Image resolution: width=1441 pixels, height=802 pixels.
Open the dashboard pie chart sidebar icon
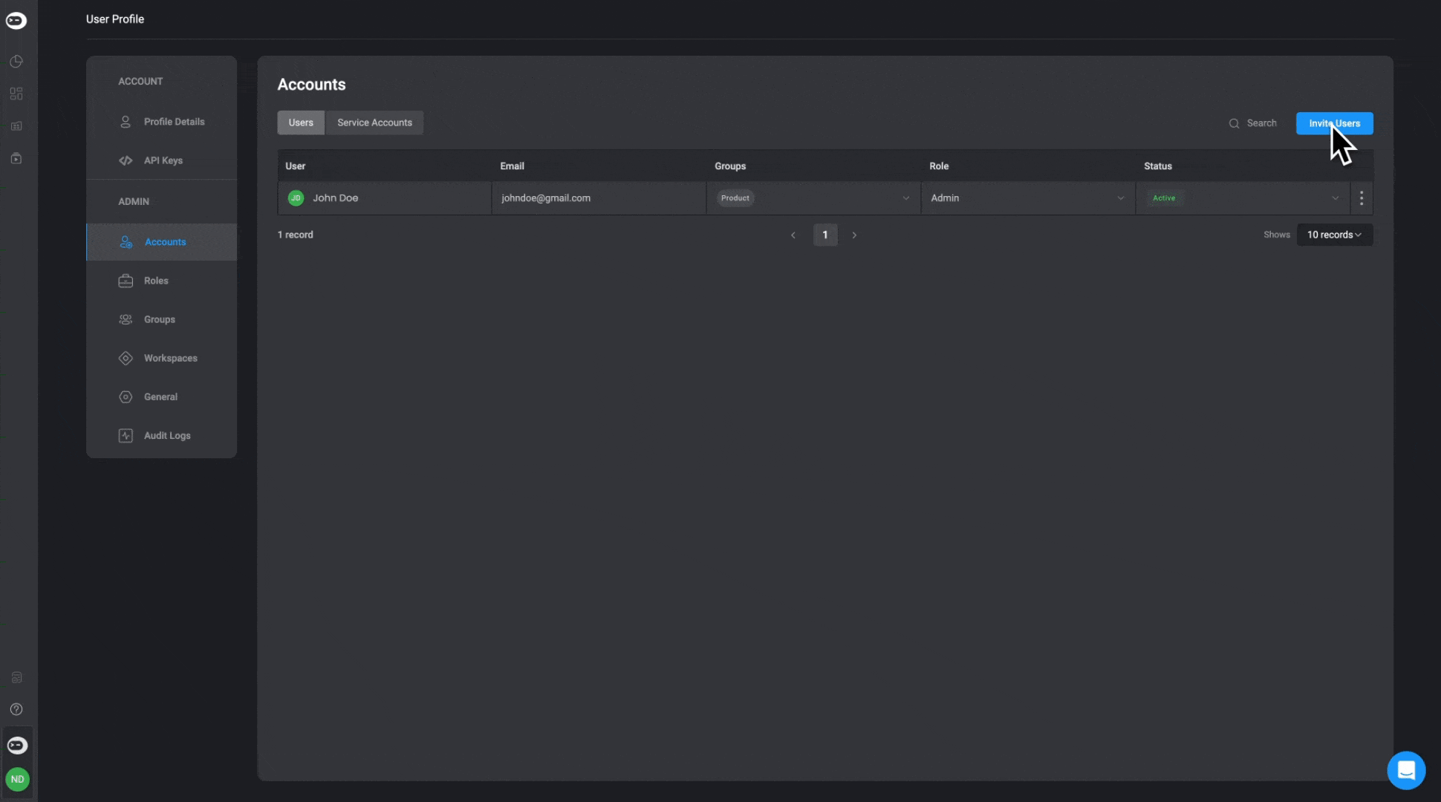16,62
